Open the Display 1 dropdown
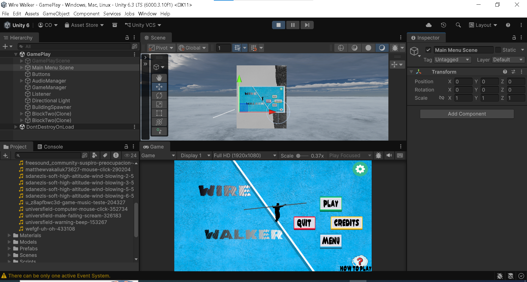 click(195, 155)
